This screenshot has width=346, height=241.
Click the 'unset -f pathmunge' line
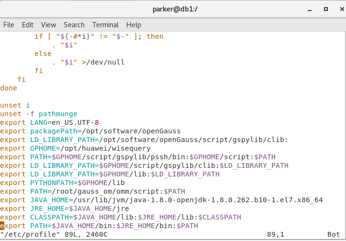39,114
